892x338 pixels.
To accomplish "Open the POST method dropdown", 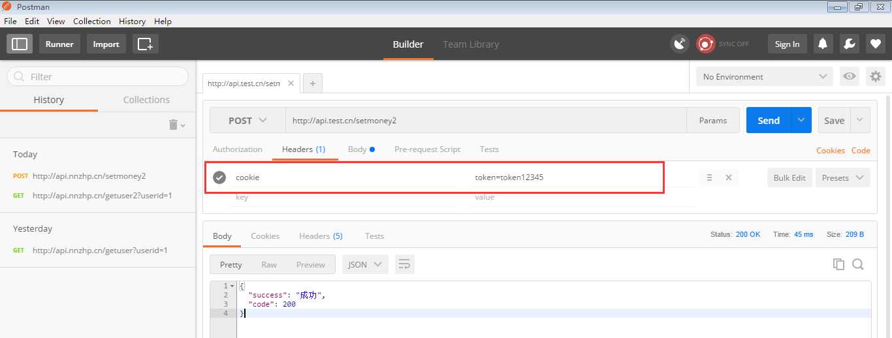I will [247, 121].
